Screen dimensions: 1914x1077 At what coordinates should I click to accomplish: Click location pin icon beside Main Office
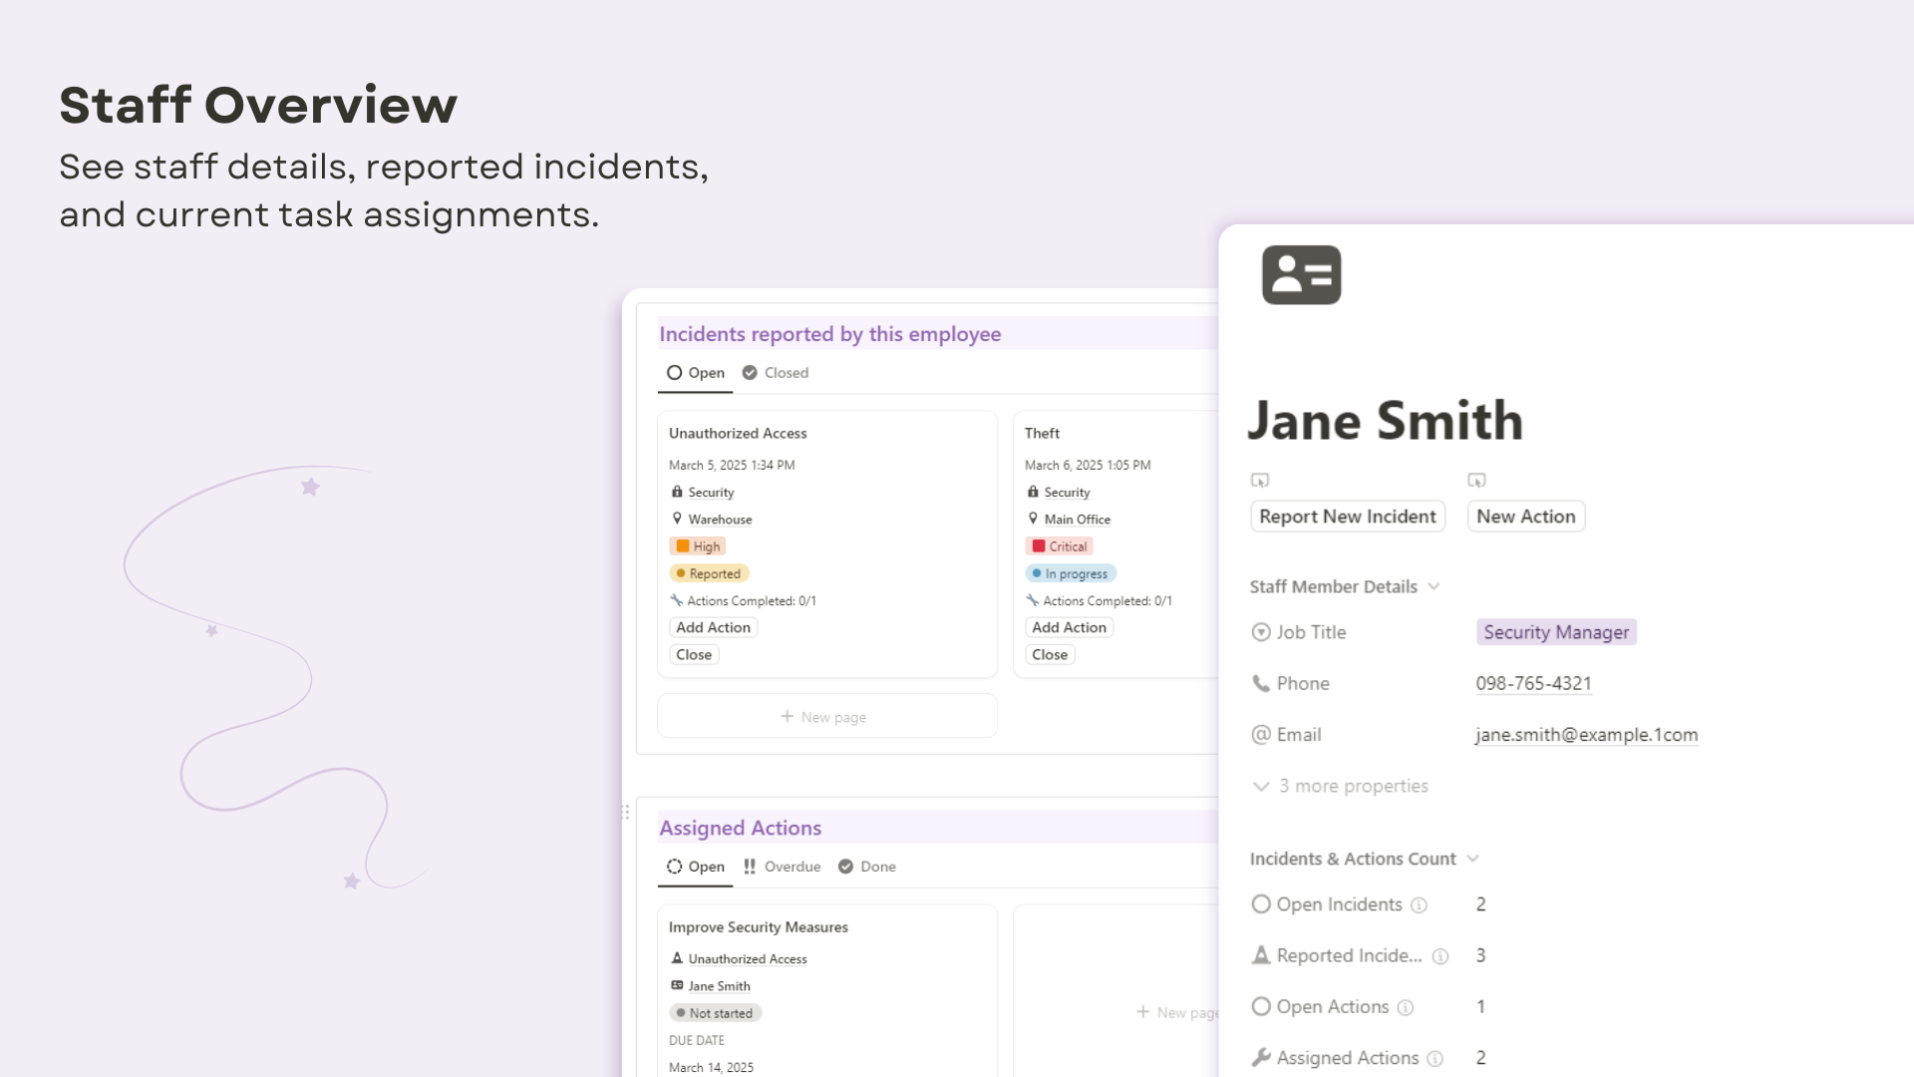tap(1033, 519)
